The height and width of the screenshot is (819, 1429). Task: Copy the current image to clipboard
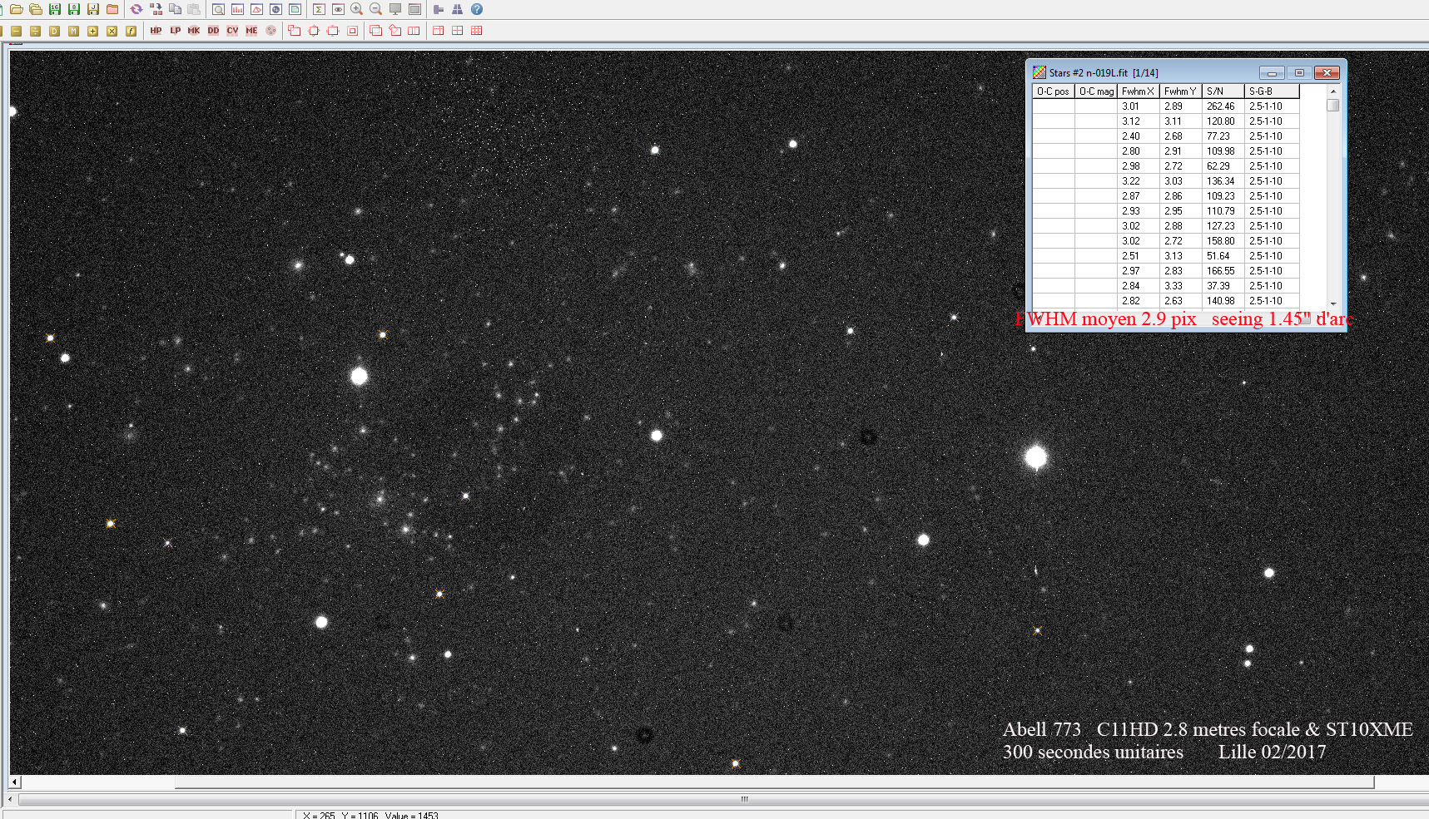176,9
